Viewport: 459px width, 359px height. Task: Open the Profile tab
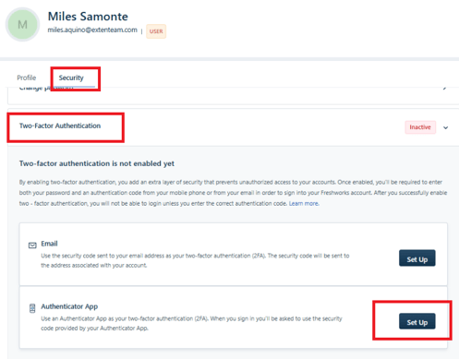pos(27,78)
